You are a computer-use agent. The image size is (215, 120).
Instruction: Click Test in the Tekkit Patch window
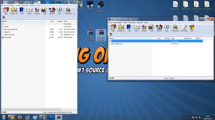[x=129, y=28]
